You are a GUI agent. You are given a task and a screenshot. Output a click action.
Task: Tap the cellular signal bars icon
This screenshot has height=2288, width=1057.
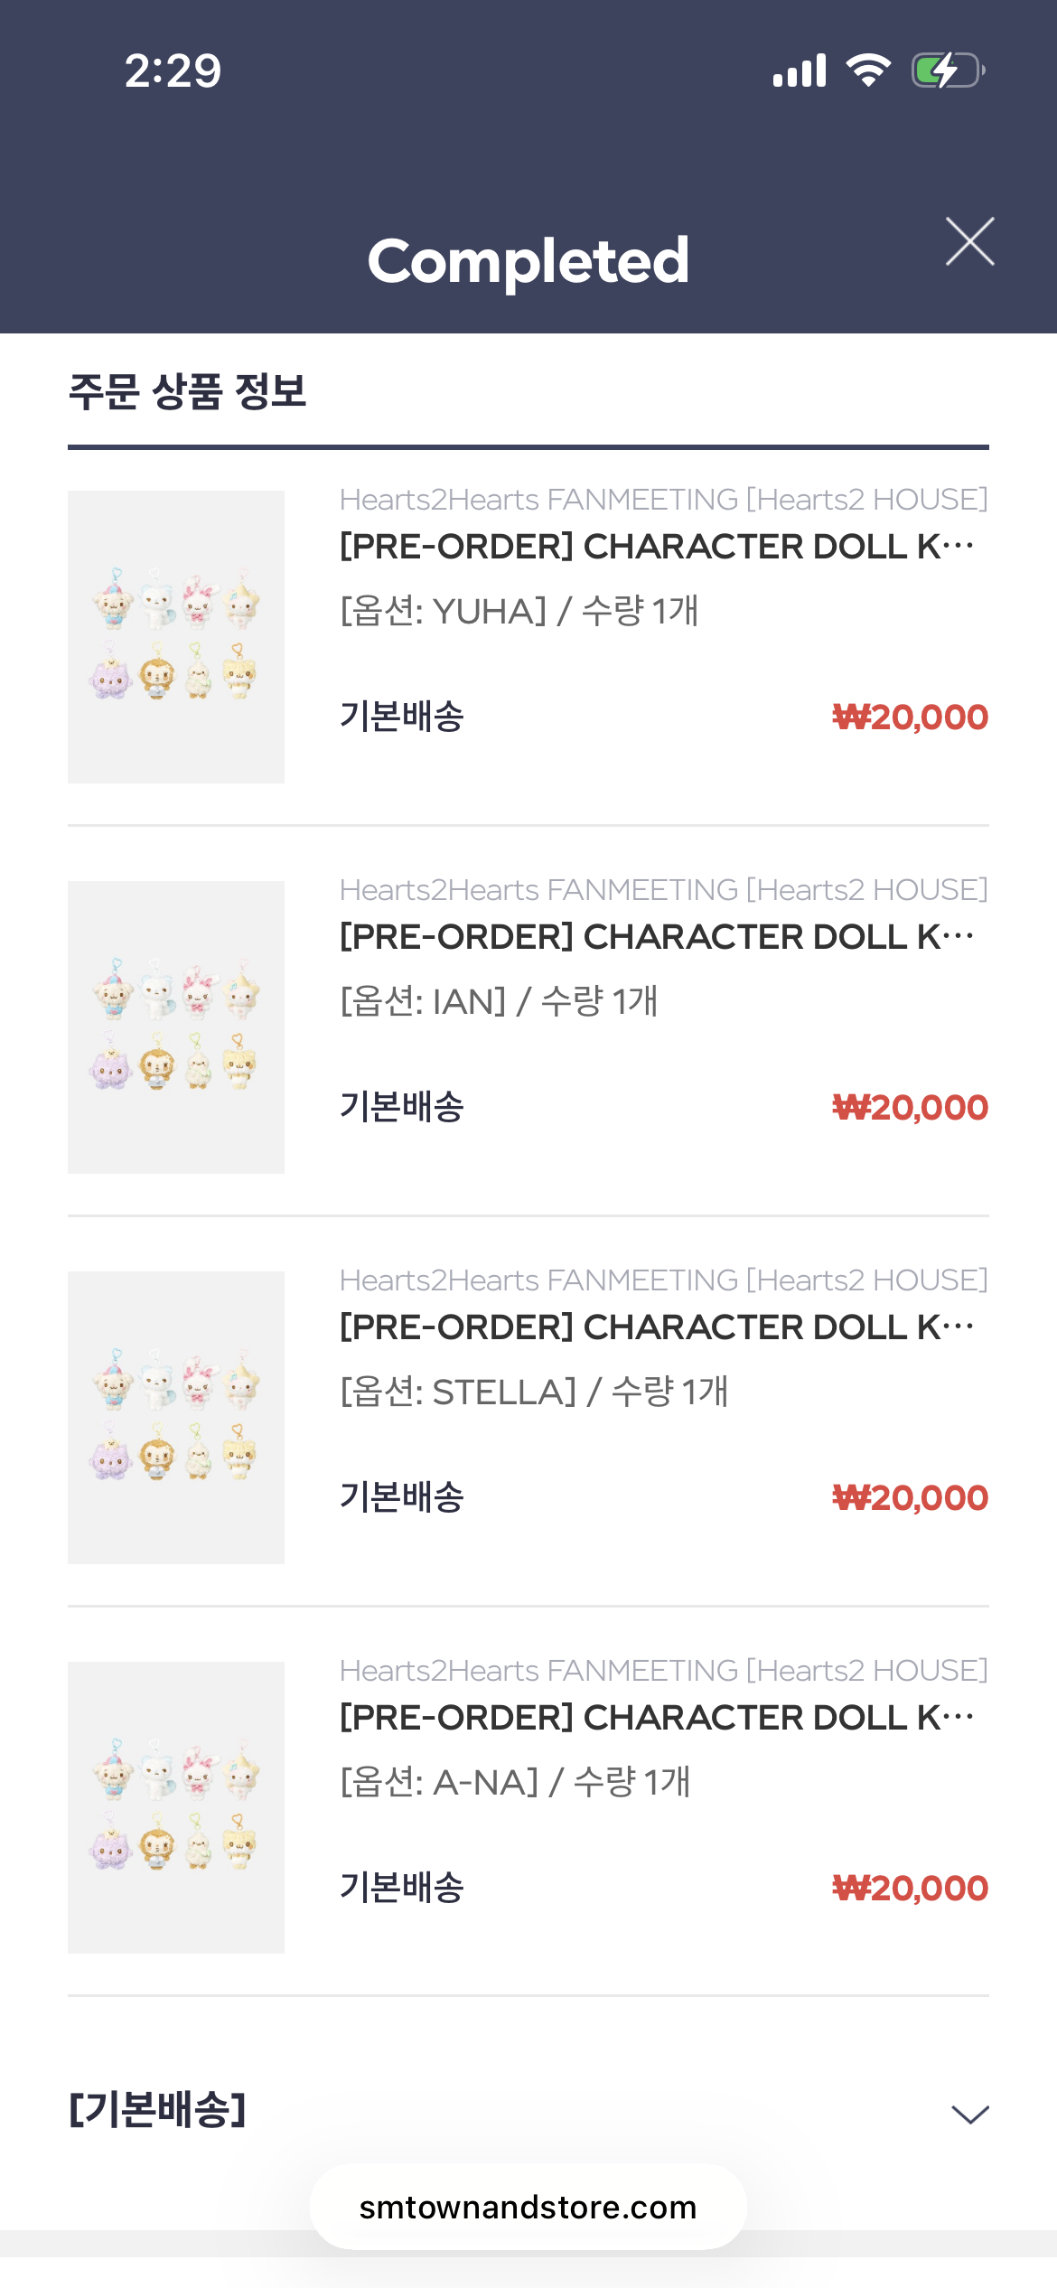(x=800, y=70)
